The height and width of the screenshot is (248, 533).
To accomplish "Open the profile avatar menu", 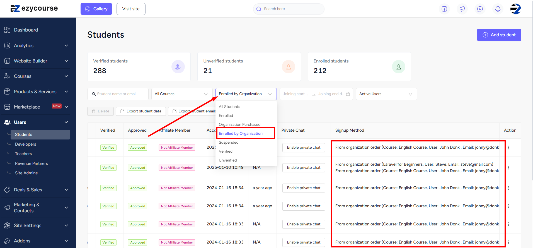I will (516, 9).
